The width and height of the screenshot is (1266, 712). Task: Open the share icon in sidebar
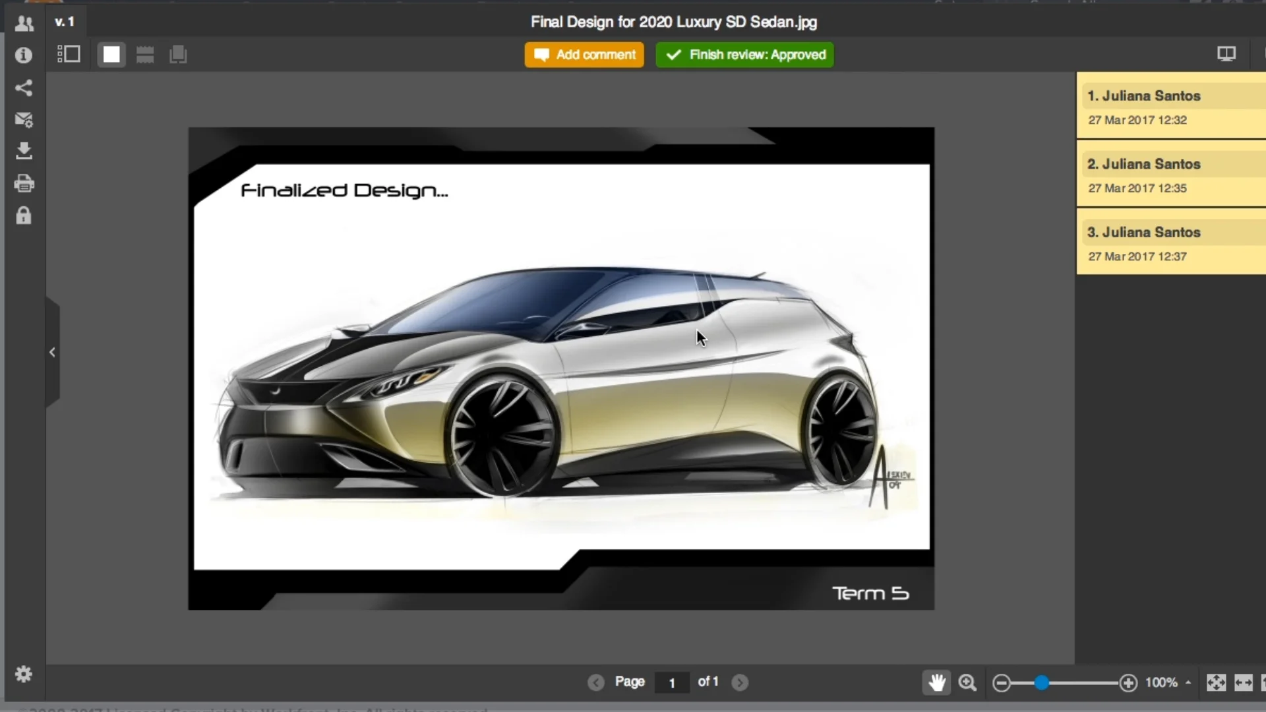tap(24, 88)
